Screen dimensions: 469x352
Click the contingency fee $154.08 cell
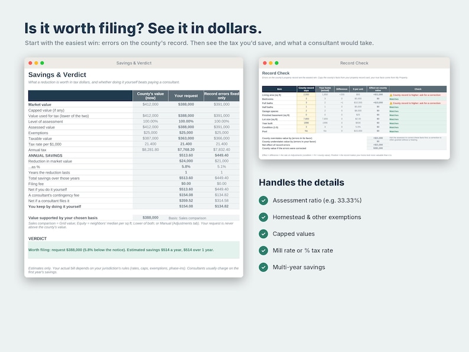pyautogui.click(x=185, y=195)
